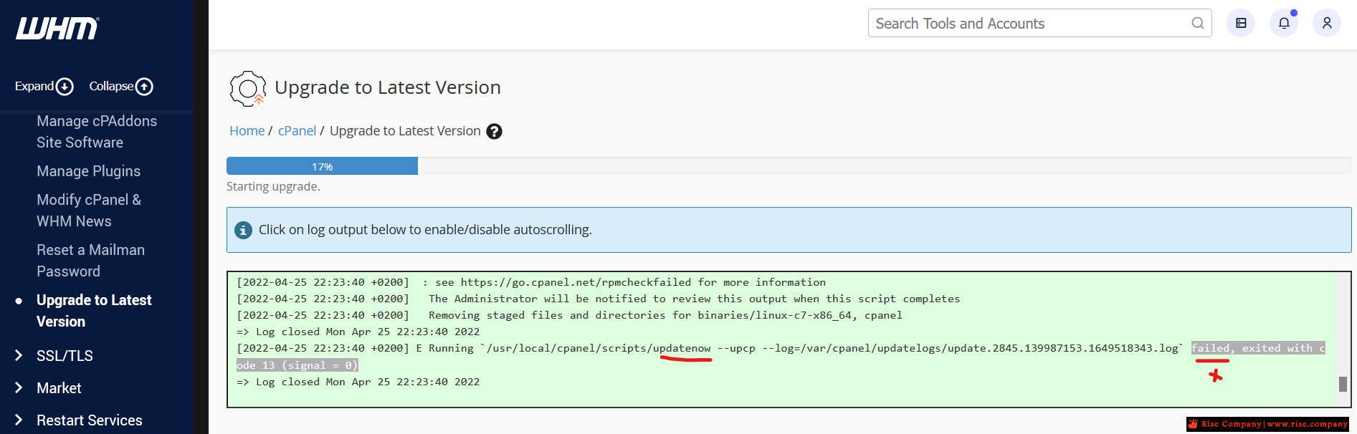Go to Home breadcrumb link
The image size is (1357, 434).
247,131
